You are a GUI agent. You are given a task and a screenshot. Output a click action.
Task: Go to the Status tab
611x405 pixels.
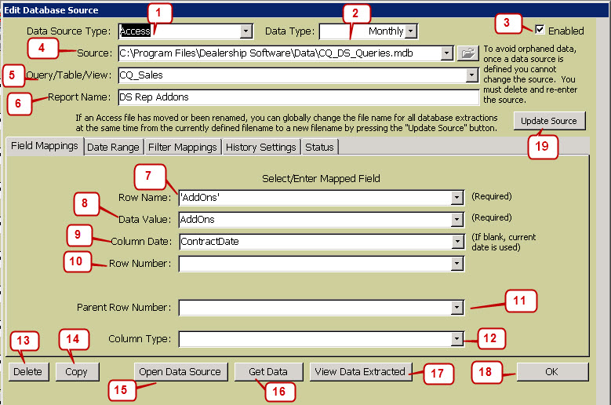click(319, 147)
